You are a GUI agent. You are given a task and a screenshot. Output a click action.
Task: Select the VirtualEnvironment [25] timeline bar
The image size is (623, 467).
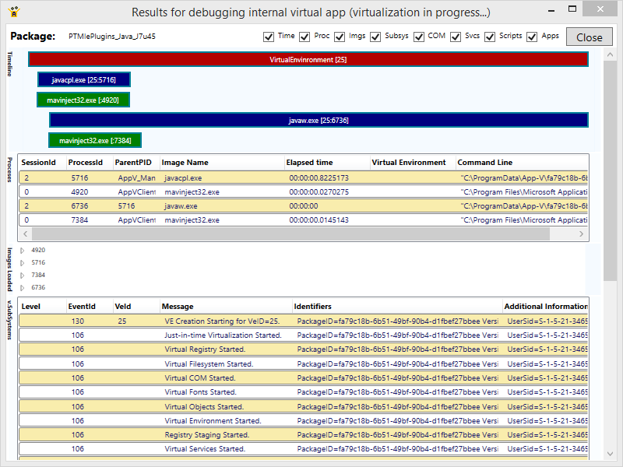[x=310, y=59]
